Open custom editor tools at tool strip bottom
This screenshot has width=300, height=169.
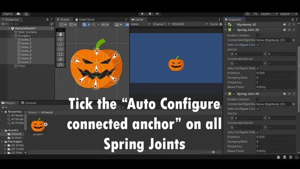tap(60, 65)
